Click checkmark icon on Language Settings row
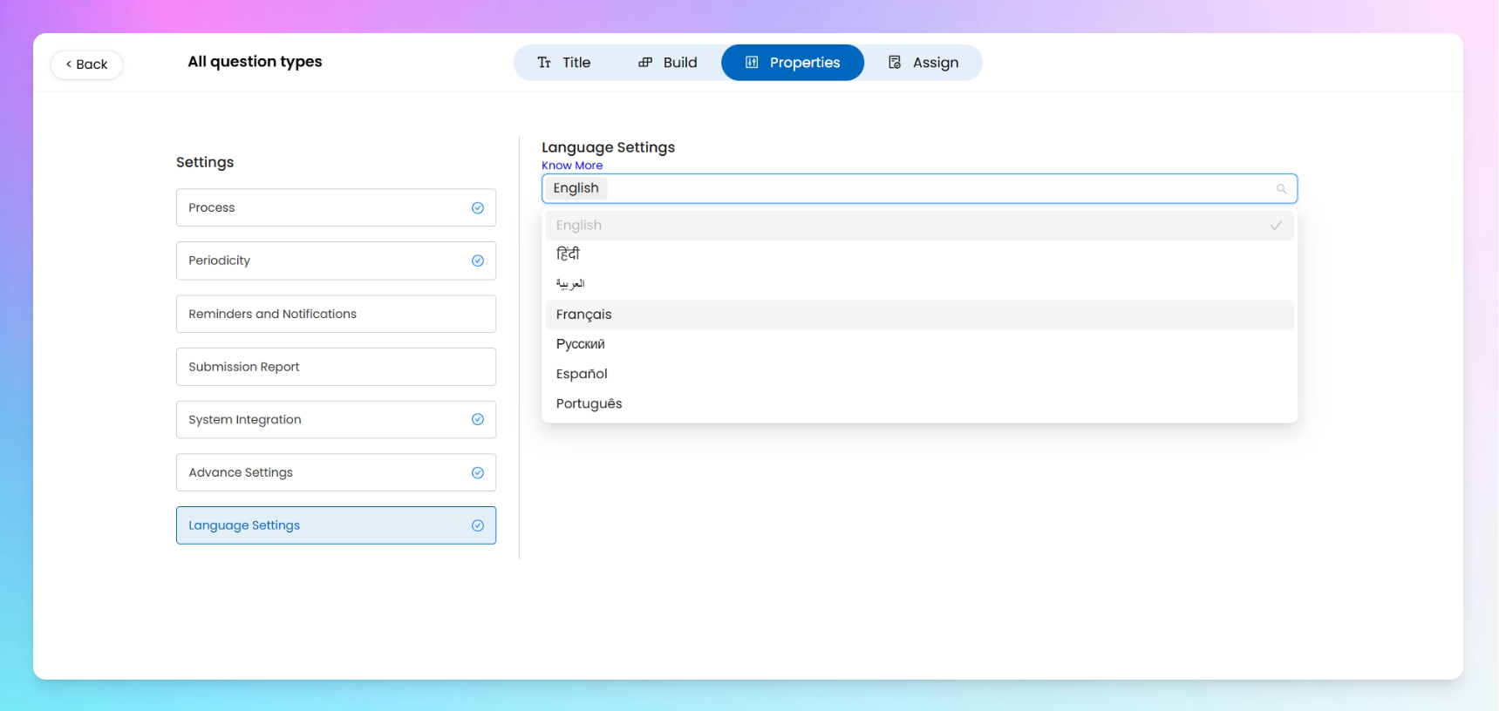This screenshot has width=1499, height=711. [x=478, y=525]
